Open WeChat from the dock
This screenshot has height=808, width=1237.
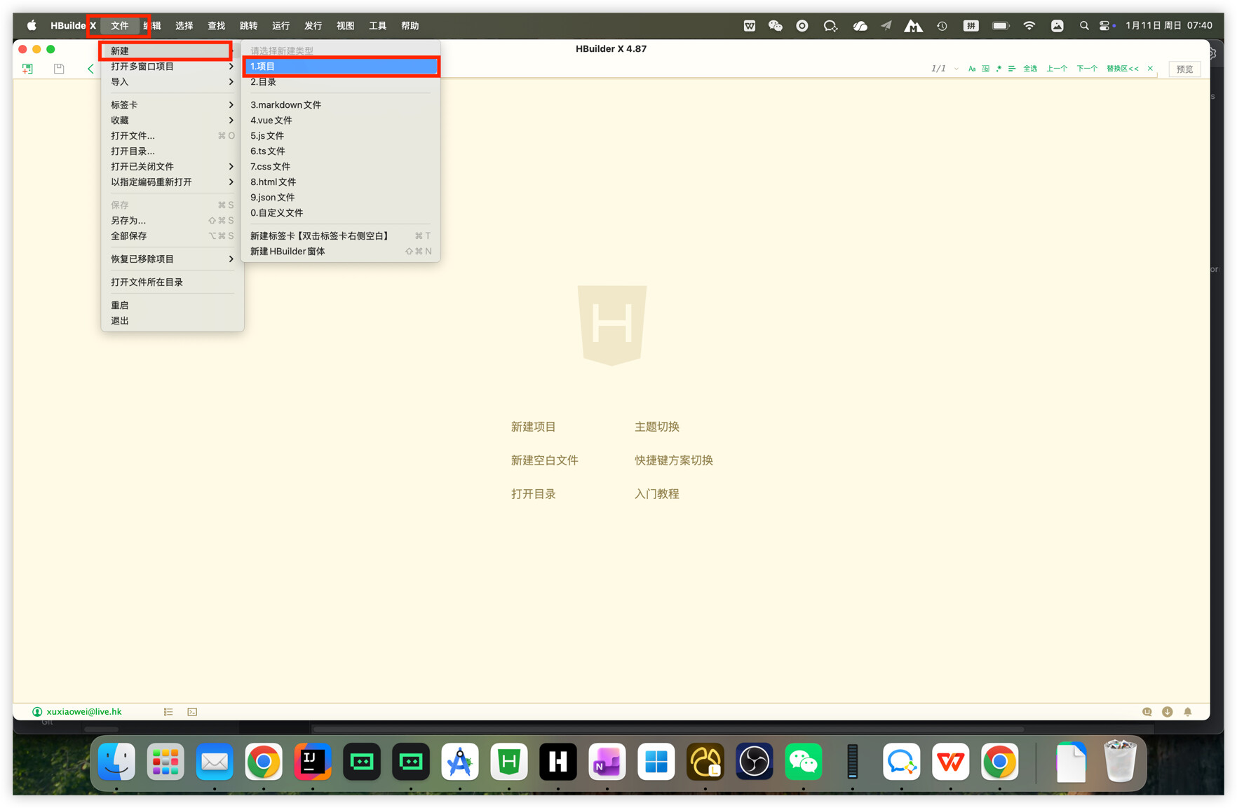[803, 762]
